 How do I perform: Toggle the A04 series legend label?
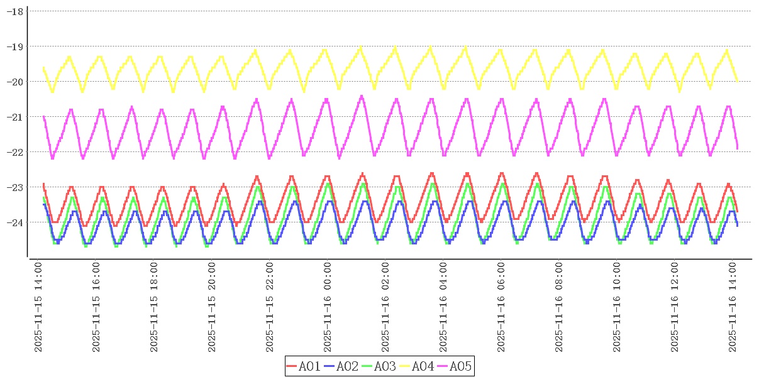423,366
